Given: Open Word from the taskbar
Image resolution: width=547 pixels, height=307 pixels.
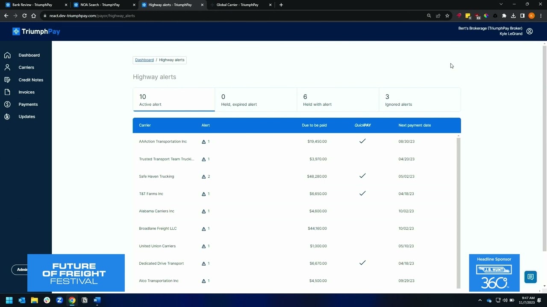Looking at the screenshot, I should pos(97,300).
